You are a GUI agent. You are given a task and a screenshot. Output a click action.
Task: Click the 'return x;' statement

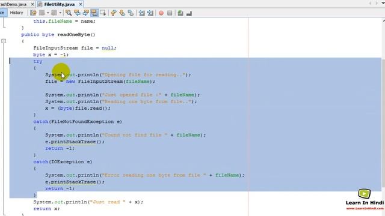tap(46, 209)
